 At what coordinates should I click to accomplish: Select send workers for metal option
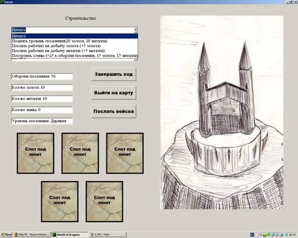coord(74,51)
